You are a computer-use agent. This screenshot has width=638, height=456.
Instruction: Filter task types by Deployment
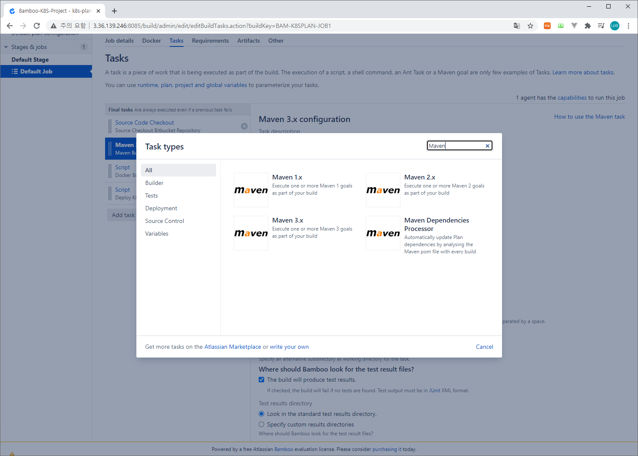pyautogui.click(x=178, y=208)
